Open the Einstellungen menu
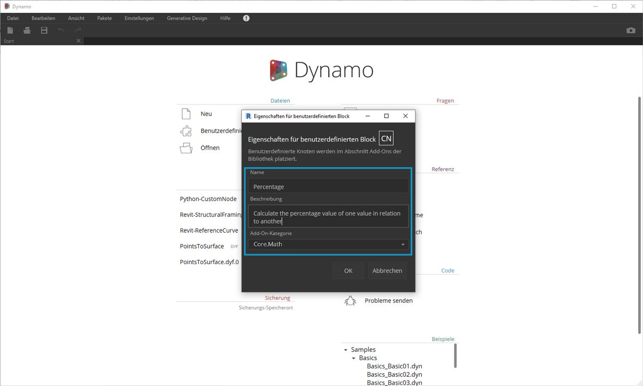 pos(139,18)
